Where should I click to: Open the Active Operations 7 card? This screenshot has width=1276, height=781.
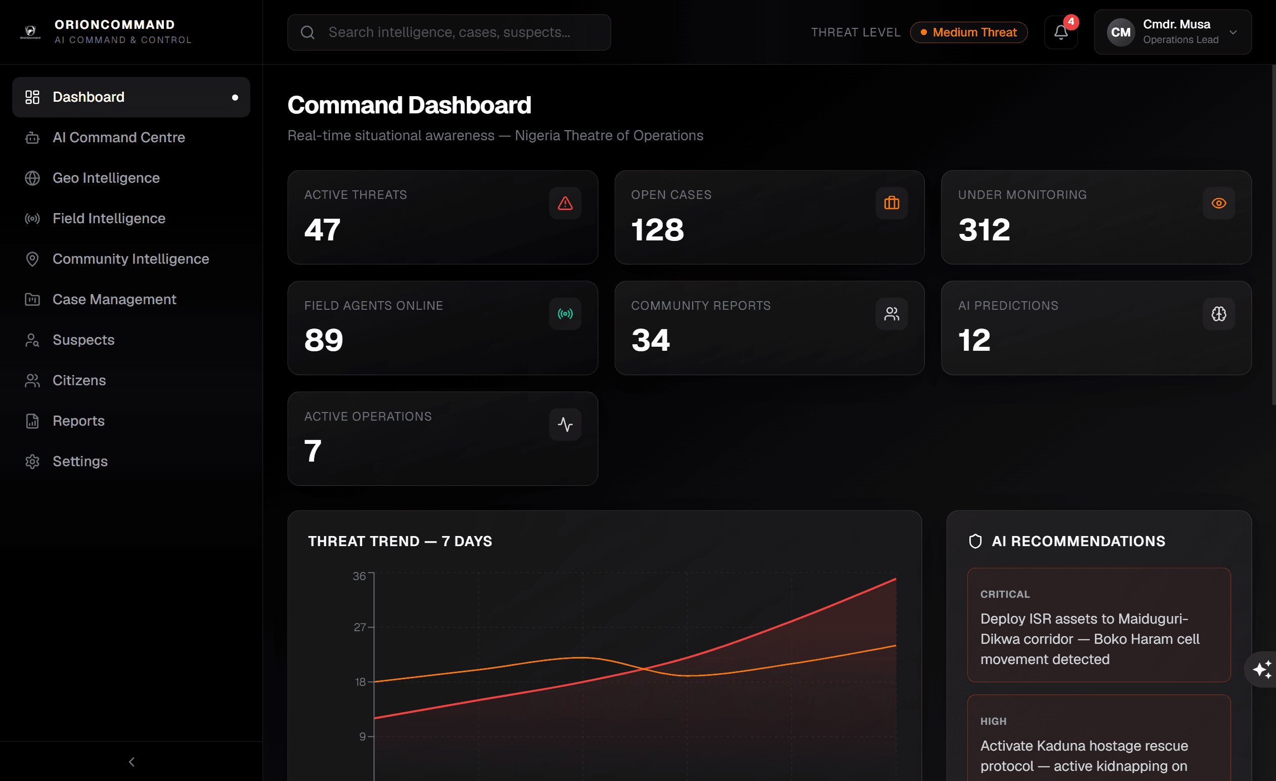pyautogui.click(x=442, y=438)
